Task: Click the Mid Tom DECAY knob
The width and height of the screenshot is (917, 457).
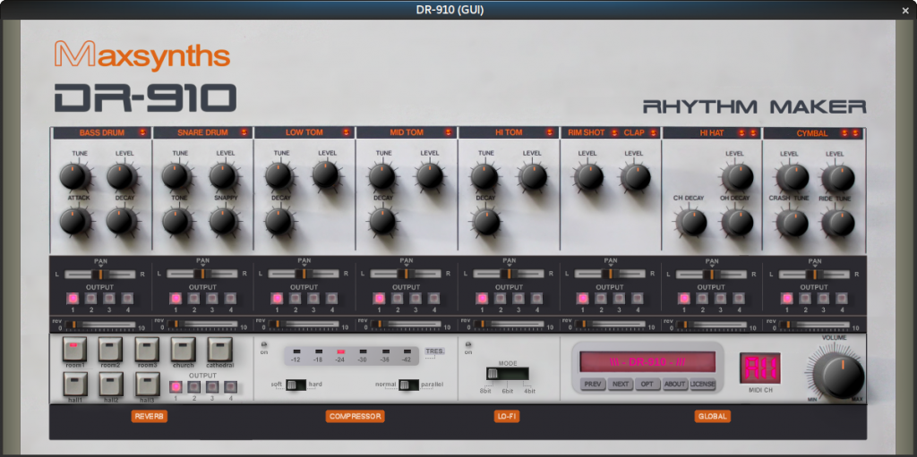Action: click(x=381, y=221)
